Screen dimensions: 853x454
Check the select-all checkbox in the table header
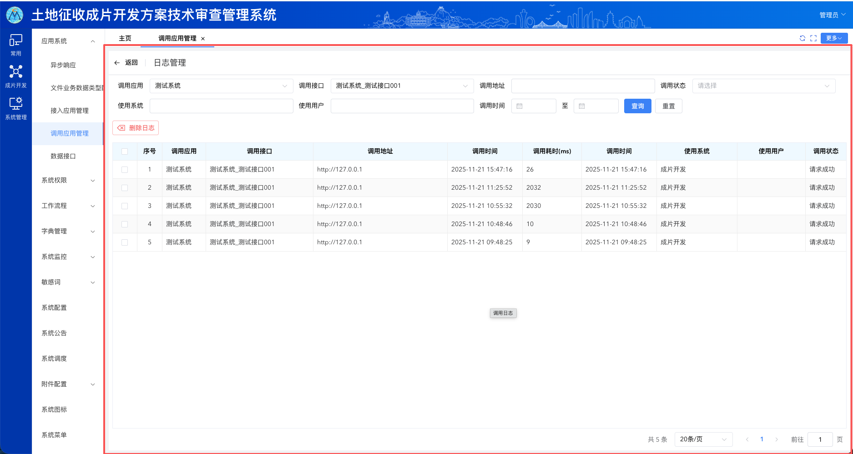(x=125, y=151)
